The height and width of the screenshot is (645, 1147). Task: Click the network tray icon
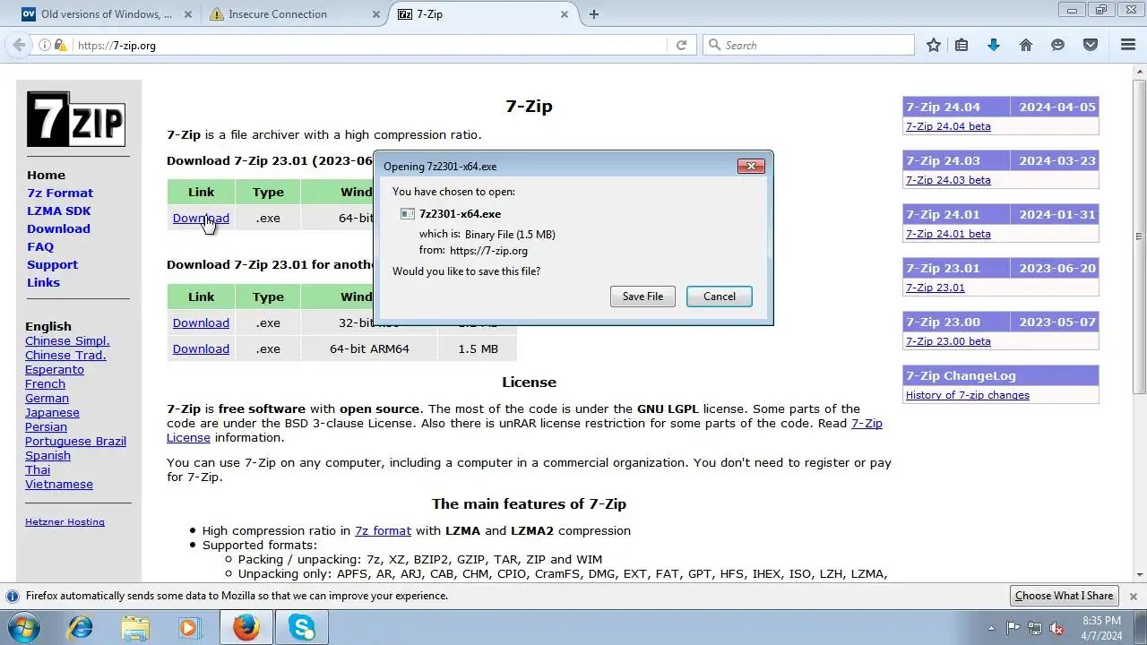[x=1035, y=628]
